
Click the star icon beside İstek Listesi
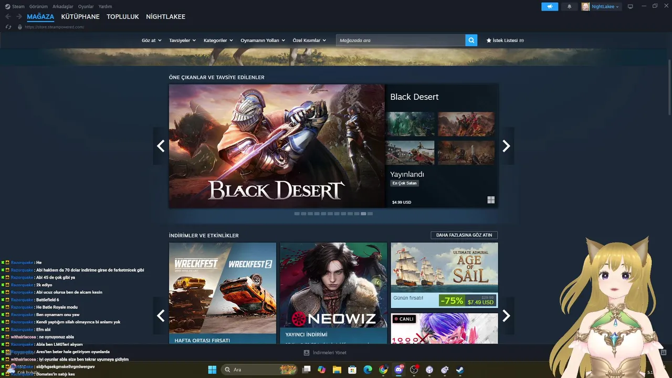tap(489, 40)
